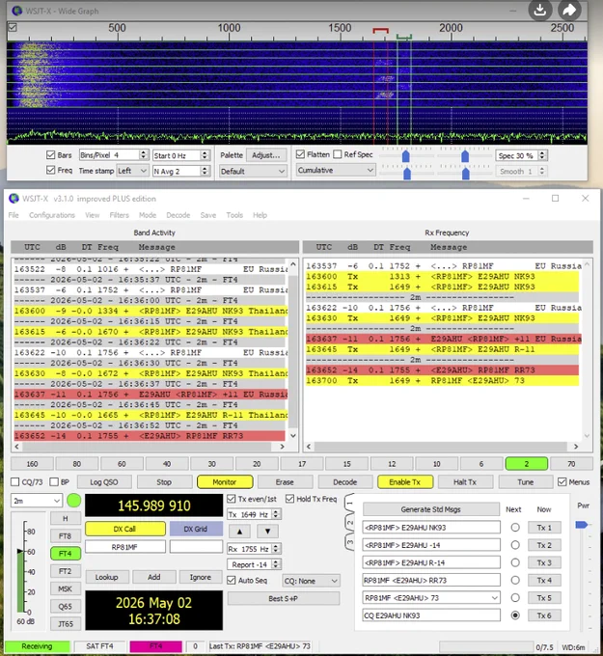Click the Monitor button
Screen dimensions: 603x656
click(x=224, y=482)
